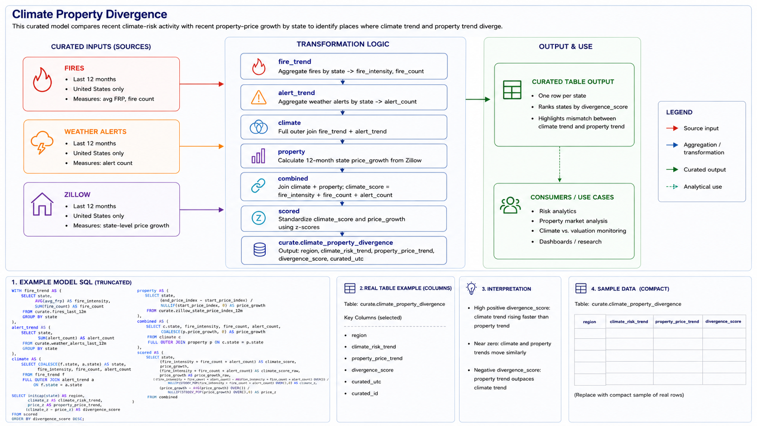
Task: Select the chain link icon for combined step
Action: pos(259,186)
